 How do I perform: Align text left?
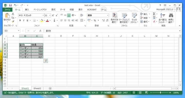pos(61,20)
